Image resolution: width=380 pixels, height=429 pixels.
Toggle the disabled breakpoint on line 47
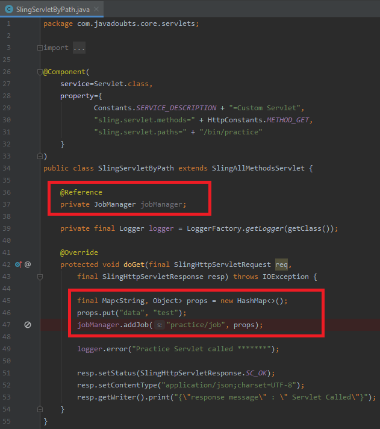point(28,325)
